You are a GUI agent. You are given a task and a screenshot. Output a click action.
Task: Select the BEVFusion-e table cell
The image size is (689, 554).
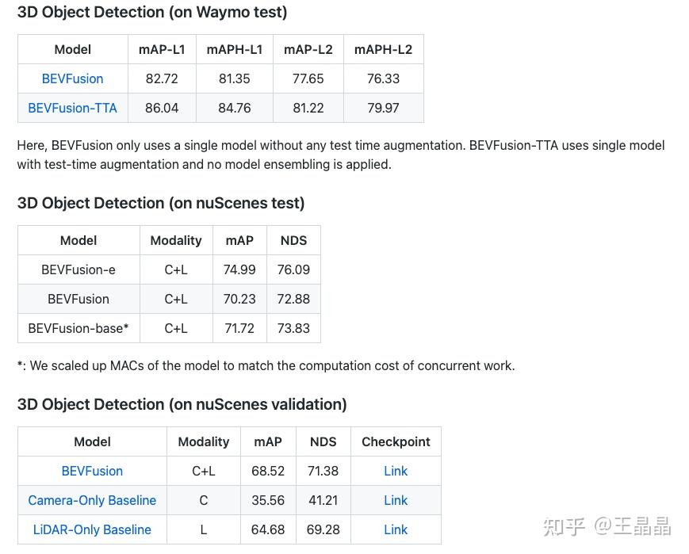tap(78, 269)
